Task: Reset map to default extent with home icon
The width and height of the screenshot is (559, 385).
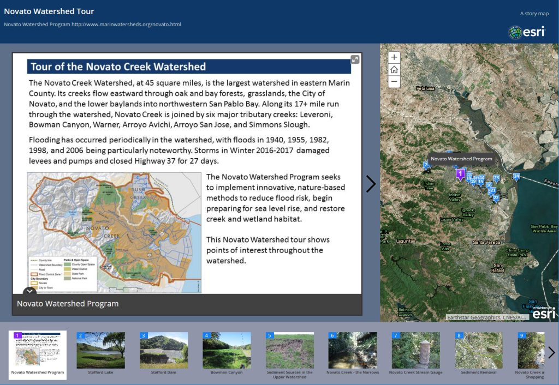Action: point(394,69)
